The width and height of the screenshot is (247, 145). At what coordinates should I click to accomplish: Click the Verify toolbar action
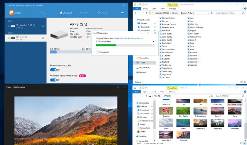pyautogui.click(x=84, y=13)
